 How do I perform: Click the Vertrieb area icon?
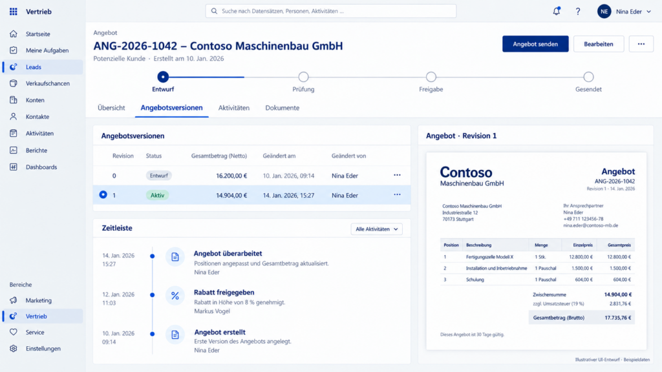tap(14, 316)
